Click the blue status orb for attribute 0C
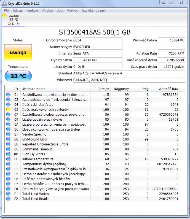Image resolution: width=190 pixels, height=219 pixels. click(8, 129)
